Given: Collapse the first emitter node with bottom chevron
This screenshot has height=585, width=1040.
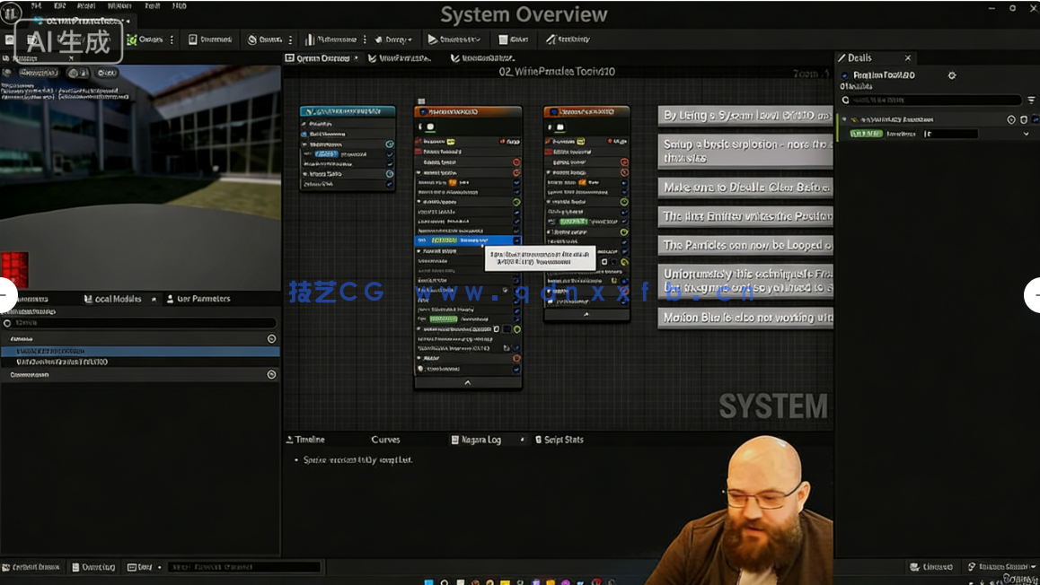Looking at the screenshot, I should click(x=467, y=382).
